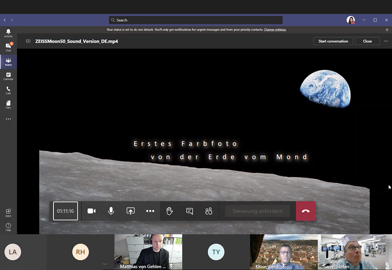The height and width of the screenshot is (270, 392).
Task: Open Files from the left rail
Action: [8, 104]
